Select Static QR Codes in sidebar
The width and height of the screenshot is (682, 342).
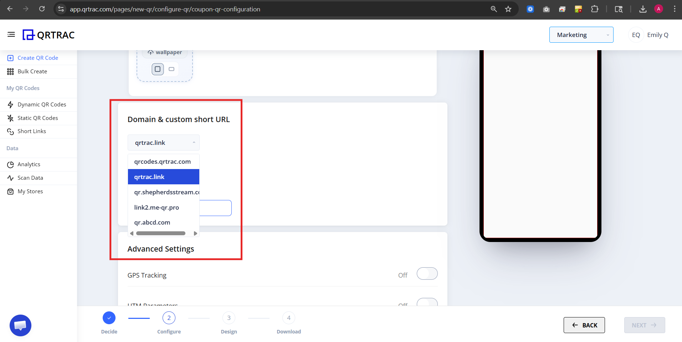(x=38, y=118)
